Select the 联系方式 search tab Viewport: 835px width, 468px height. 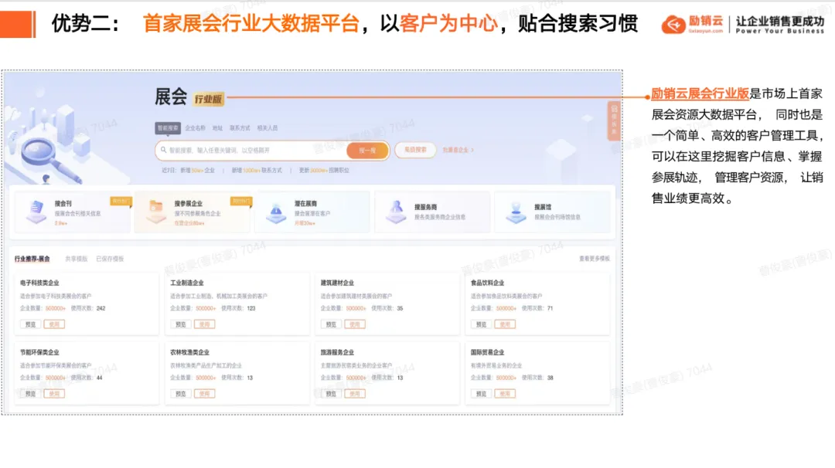pyautogui.click(x=240, y=128)
